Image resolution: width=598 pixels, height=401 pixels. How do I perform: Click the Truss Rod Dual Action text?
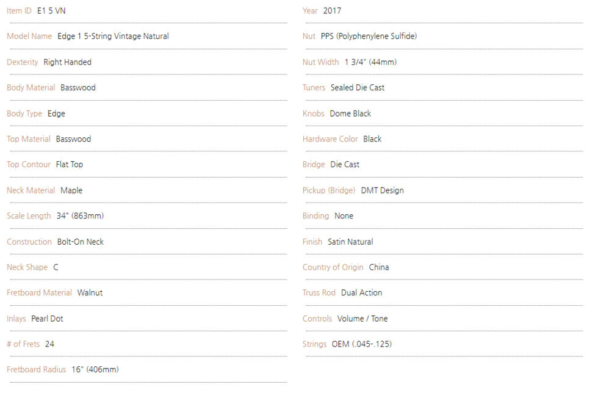point(361,292)
